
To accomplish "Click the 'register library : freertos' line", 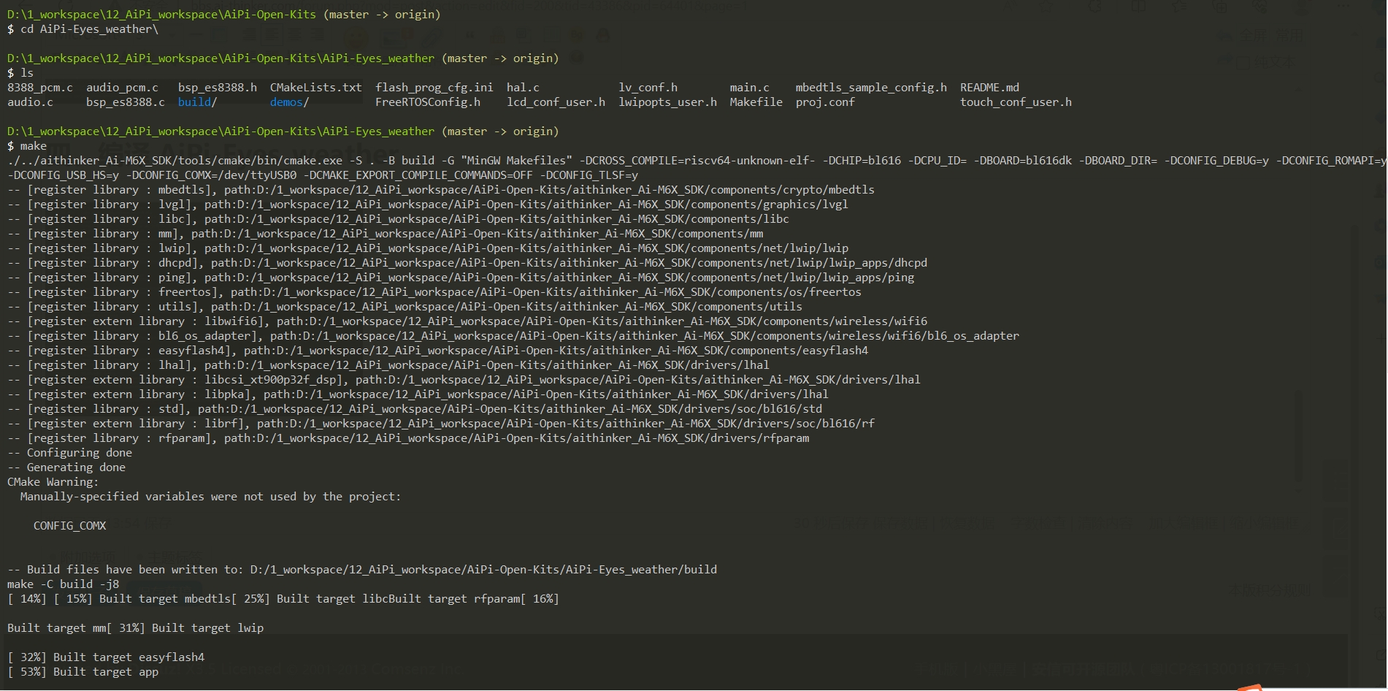I will 434,292.
